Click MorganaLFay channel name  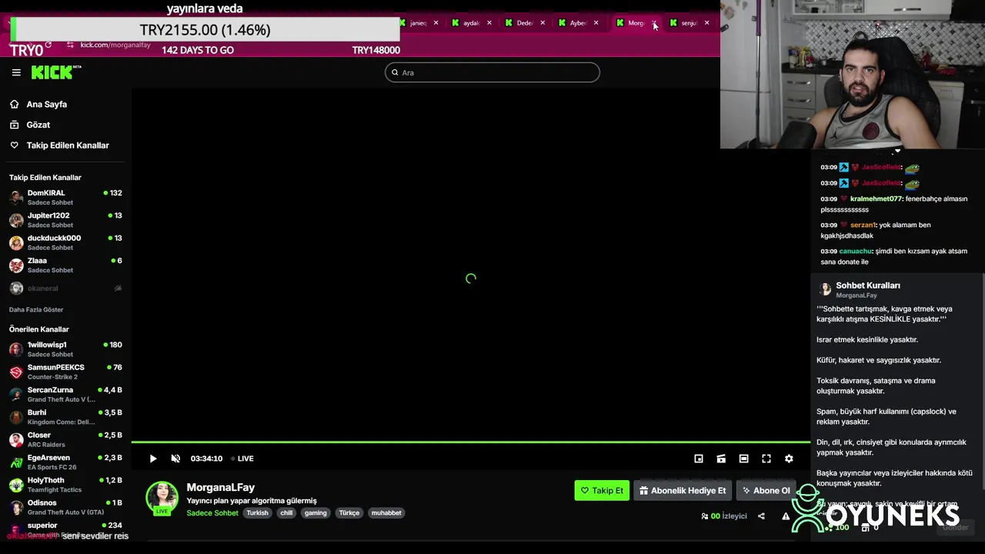pyautogui.click(x=220, y=487)
